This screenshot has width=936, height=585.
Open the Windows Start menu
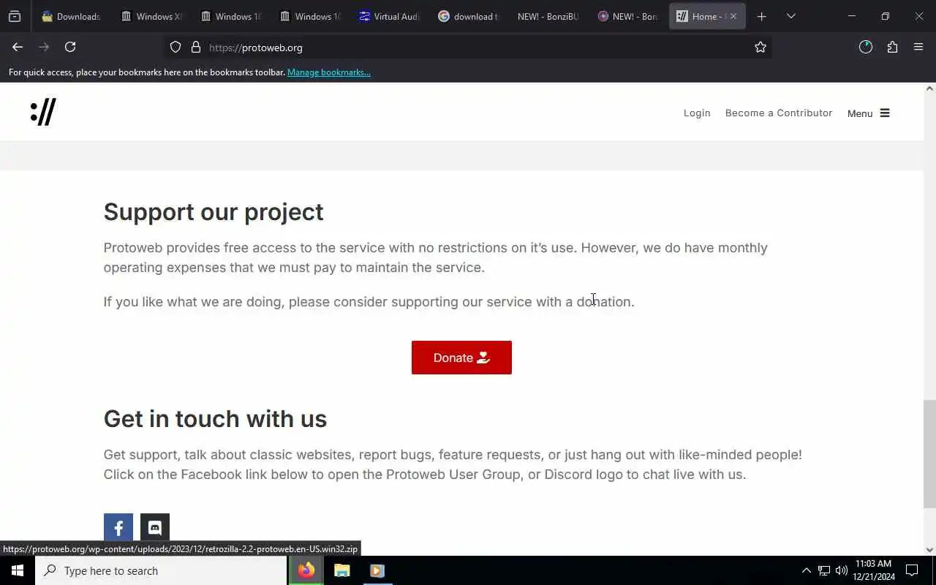[18, 570]
